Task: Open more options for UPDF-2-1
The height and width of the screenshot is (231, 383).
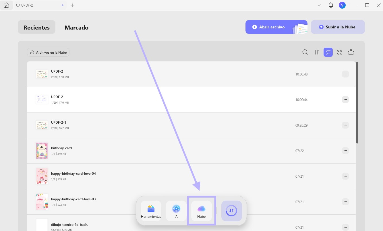Action: pos(345,125)
